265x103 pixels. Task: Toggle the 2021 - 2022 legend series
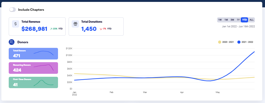[x=245, y=42]
